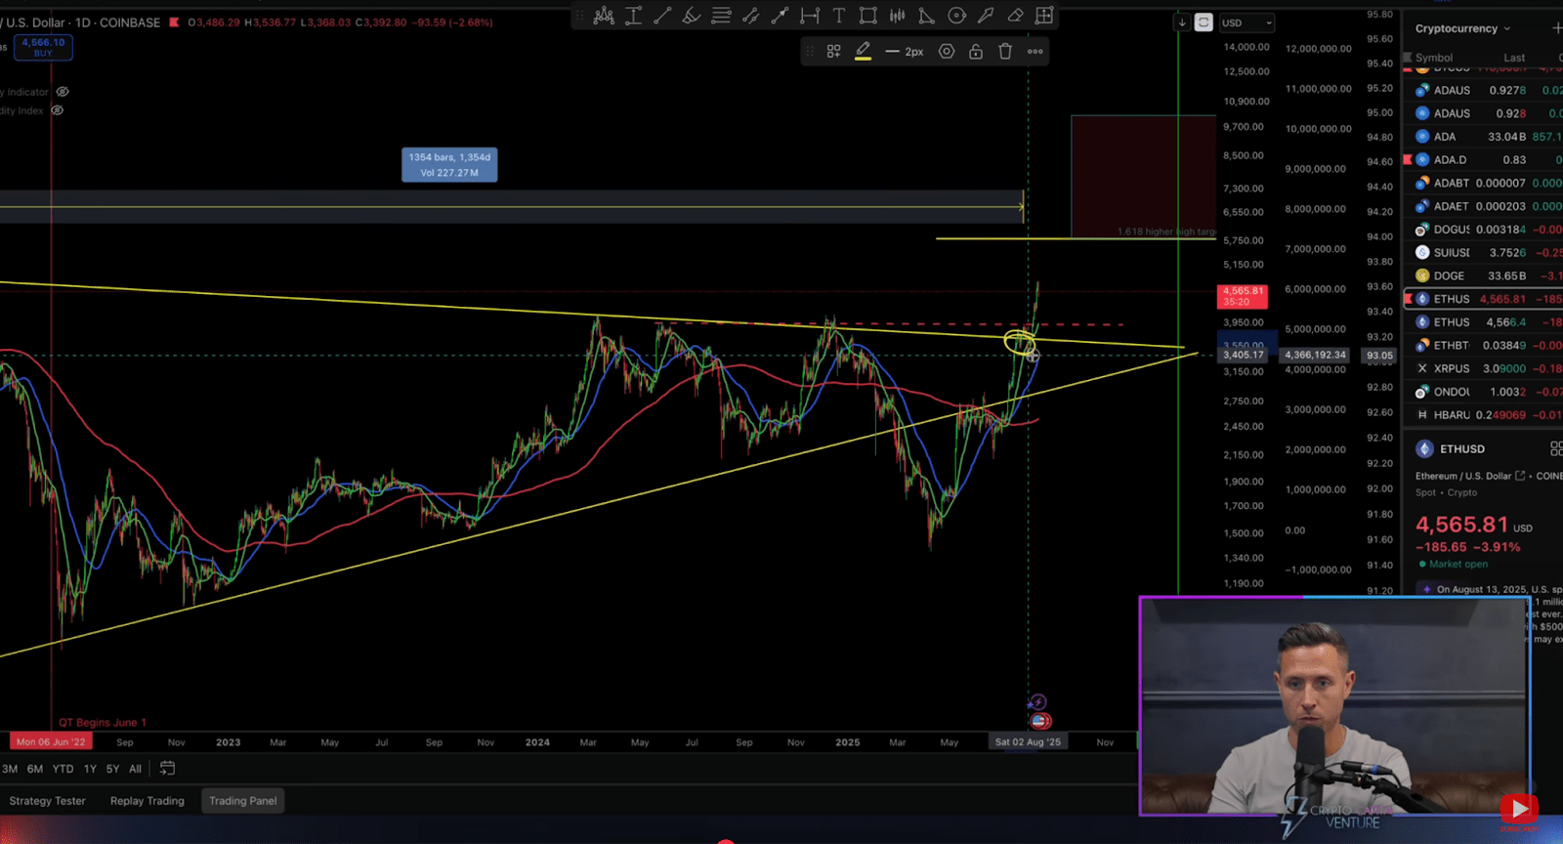Change the yellow line color swatch
1563x844 pixels.
pos(864,52)
